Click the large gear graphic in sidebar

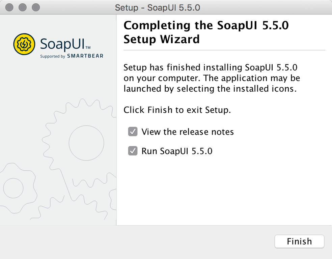click(x=86, y=142)
